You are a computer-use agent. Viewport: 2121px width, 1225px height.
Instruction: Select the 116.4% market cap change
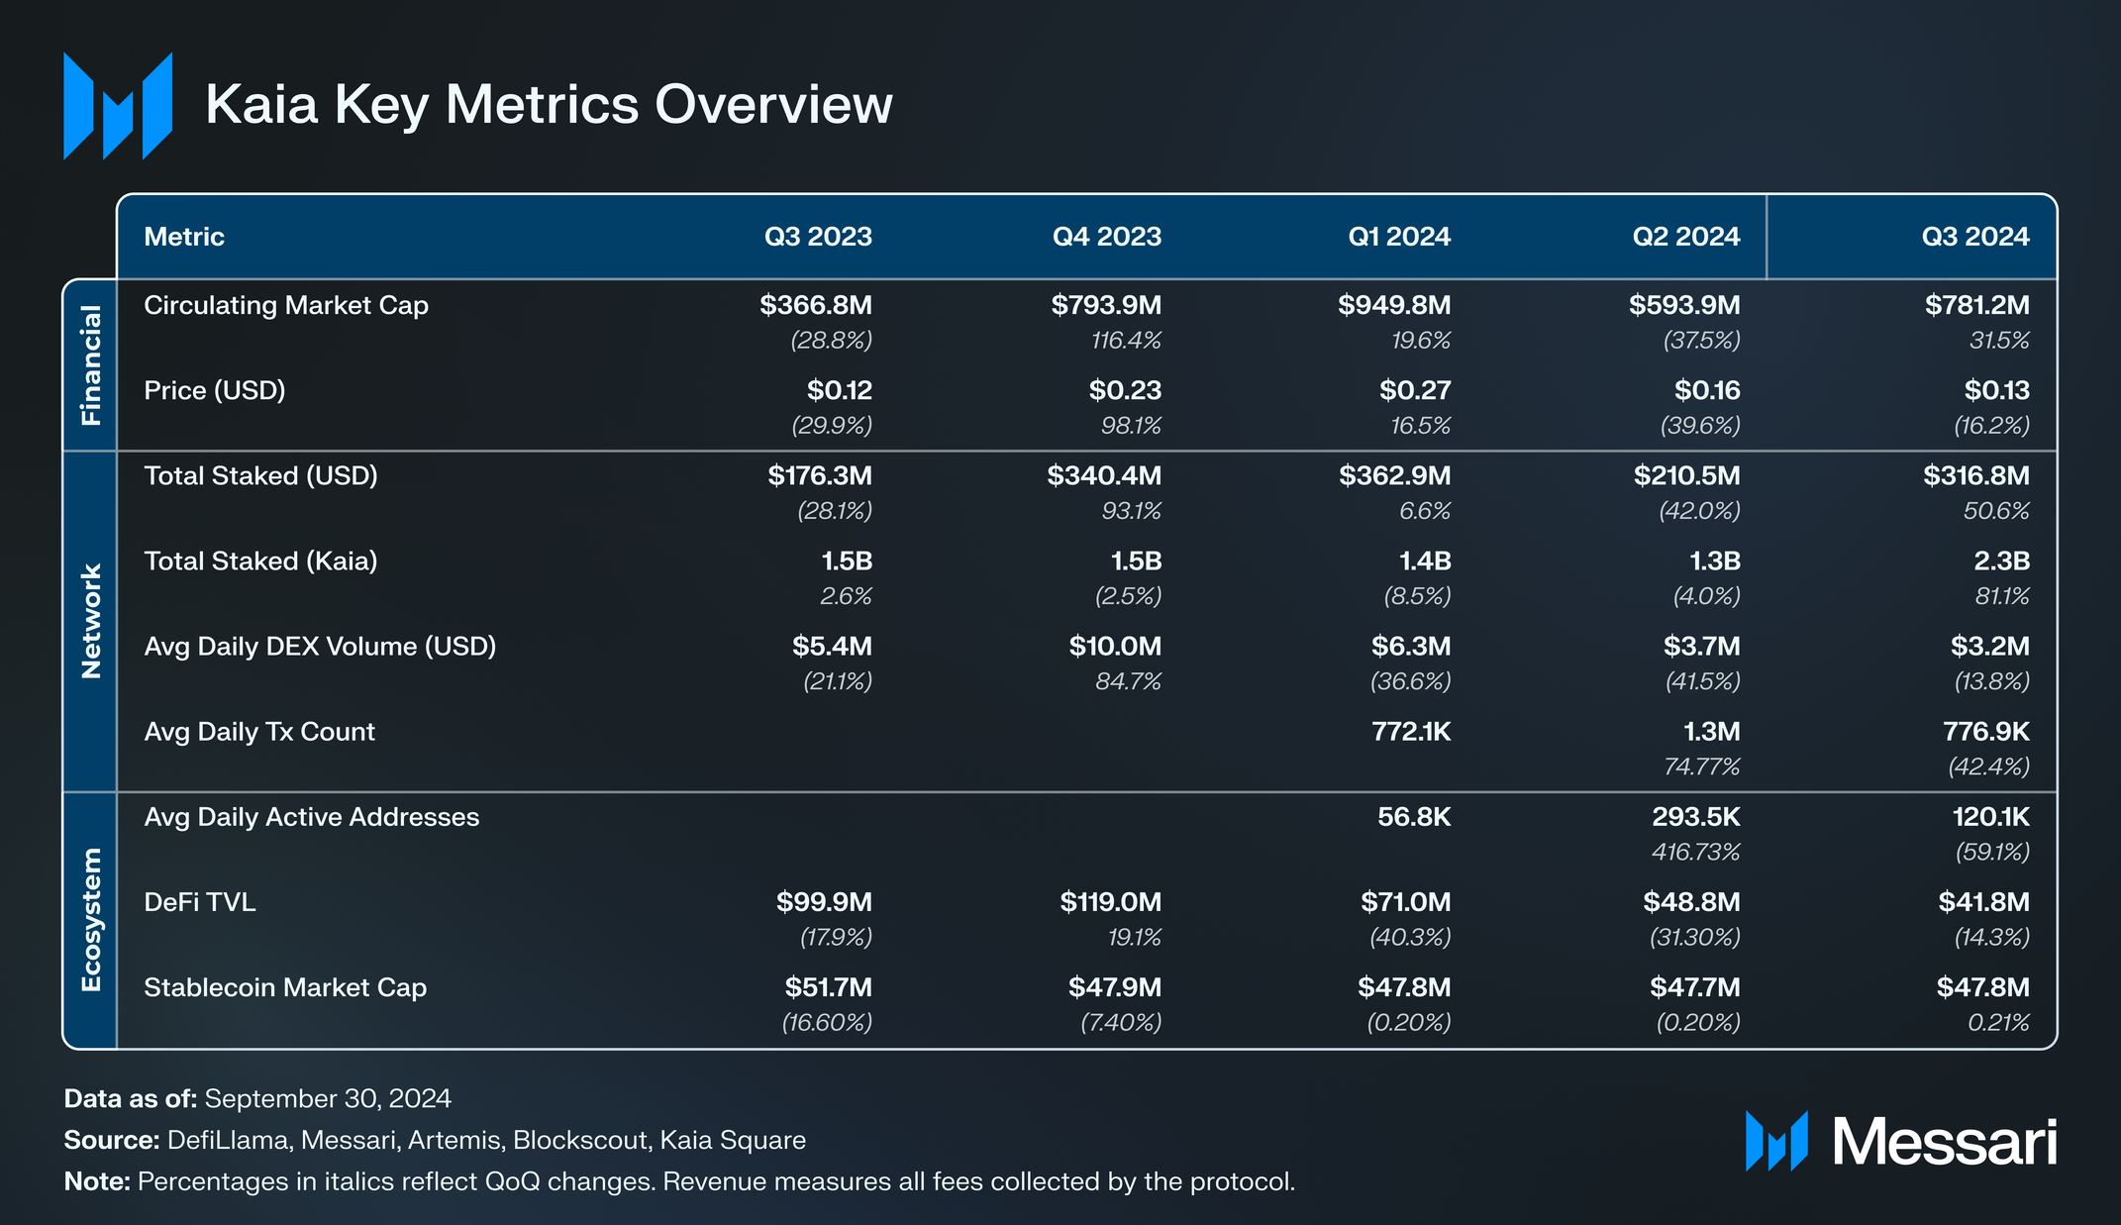pyautogui.click(x=1126, y=341)
